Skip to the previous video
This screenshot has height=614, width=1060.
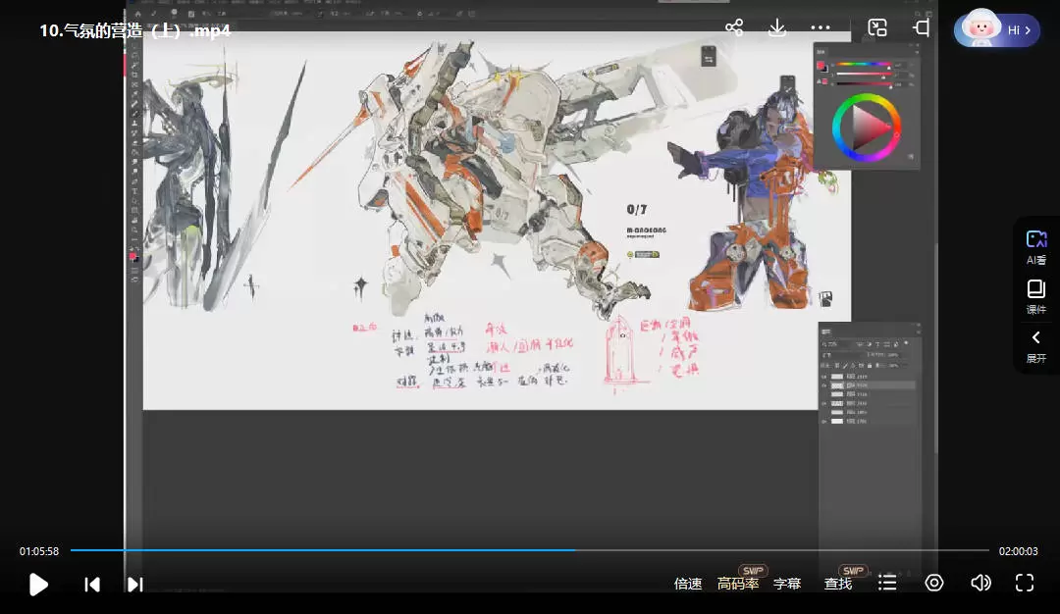[92, 585]
